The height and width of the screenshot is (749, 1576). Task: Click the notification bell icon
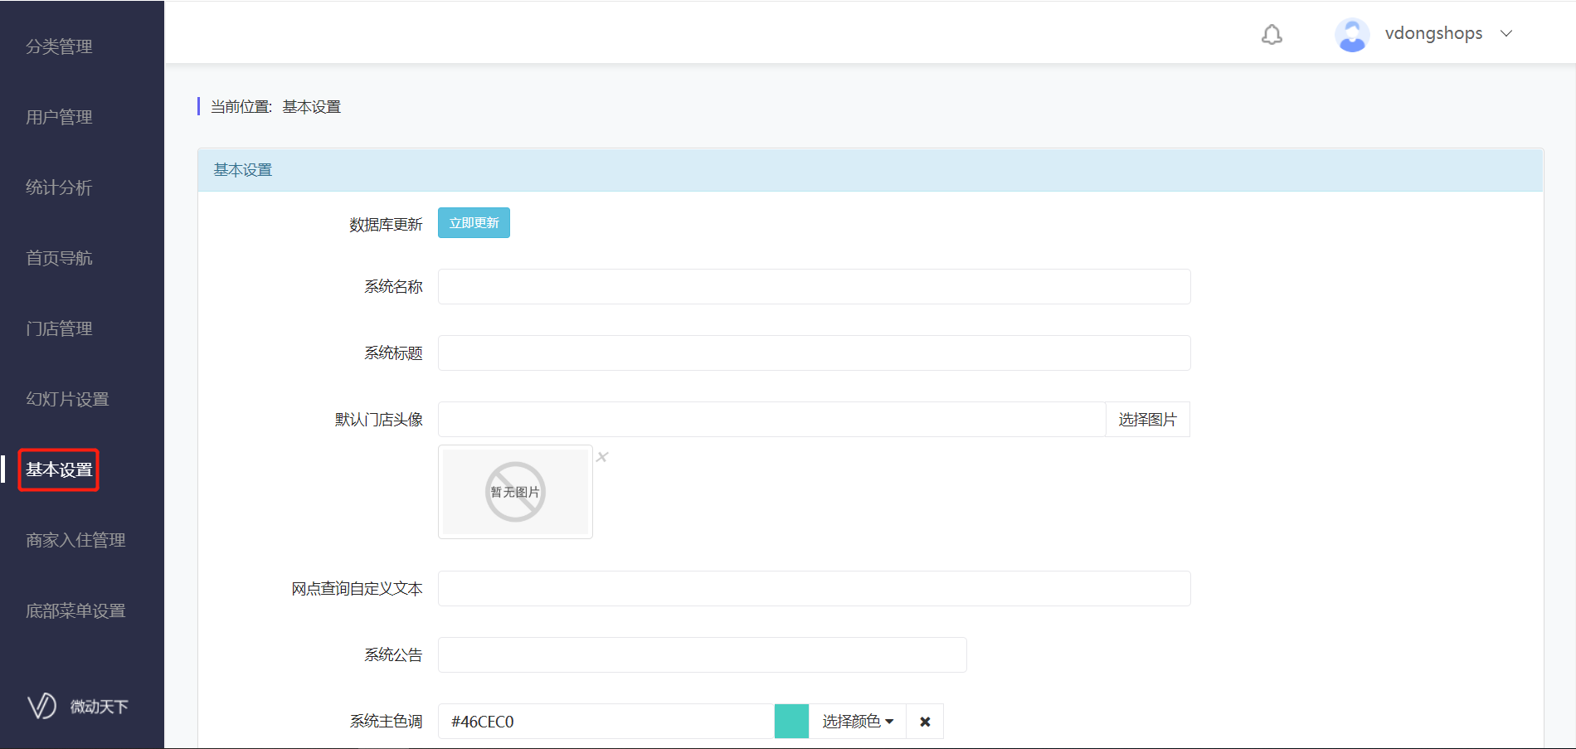pos(1272,34)
